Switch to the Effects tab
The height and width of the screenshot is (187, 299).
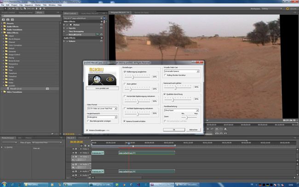pos(39,12)
